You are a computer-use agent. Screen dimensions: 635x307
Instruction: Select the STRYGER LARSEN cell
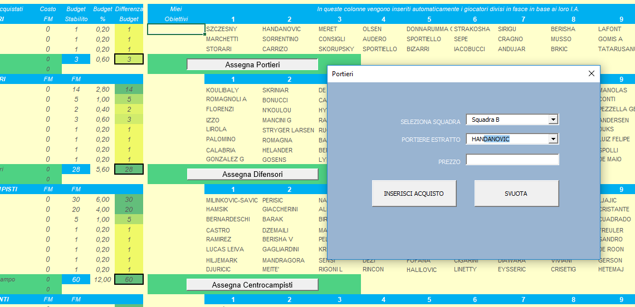(288, 130)
